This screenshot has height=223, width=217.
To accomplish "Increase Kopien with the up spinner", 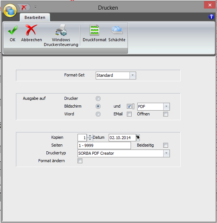I will tap(90, 136).
